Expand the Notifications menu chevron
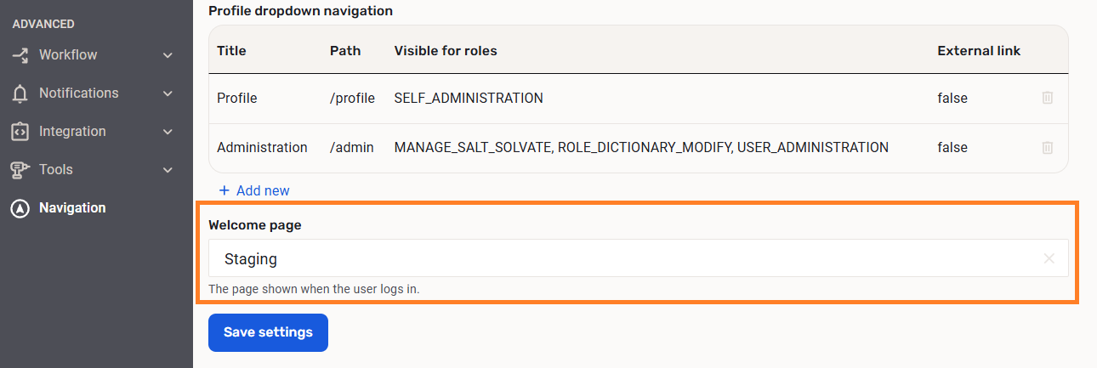Image resolution: width=1097 pixels, height=368 pixels. tap(168, 93)
